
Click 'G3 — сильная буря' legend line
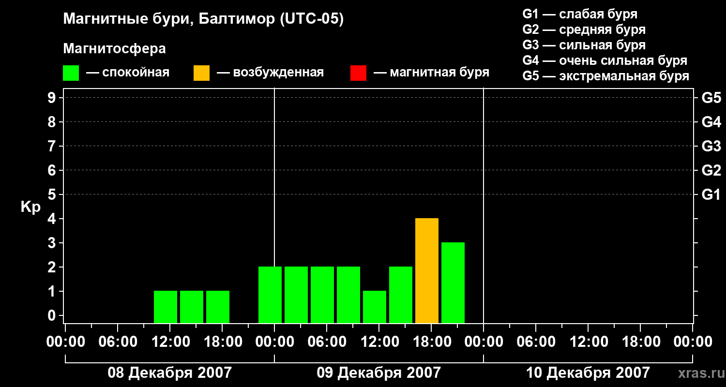coord(584,45)
